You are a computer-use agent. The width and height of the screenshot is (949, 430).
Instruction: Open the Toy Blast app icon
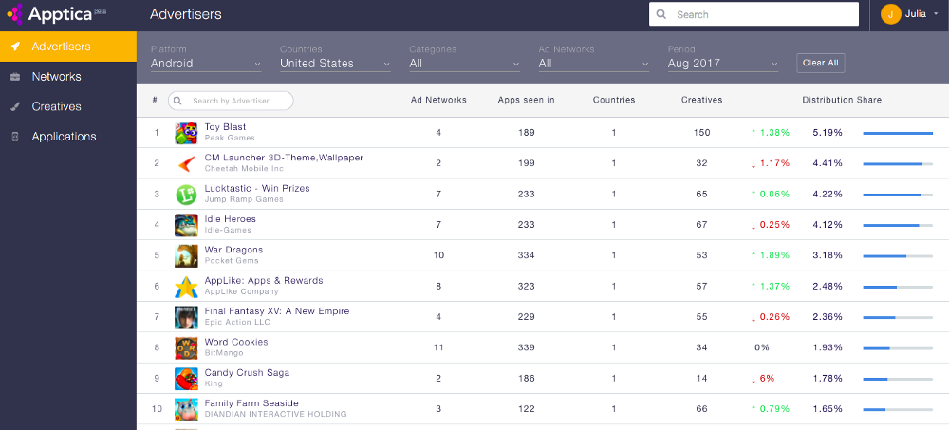pos(186,133)
